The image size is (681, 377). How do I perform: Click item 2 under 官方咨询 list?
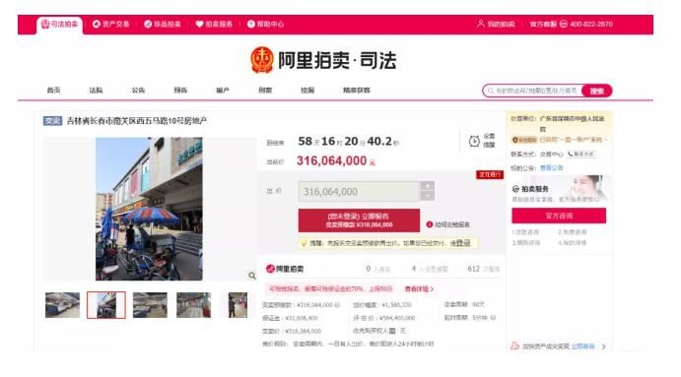click(572, 232)
